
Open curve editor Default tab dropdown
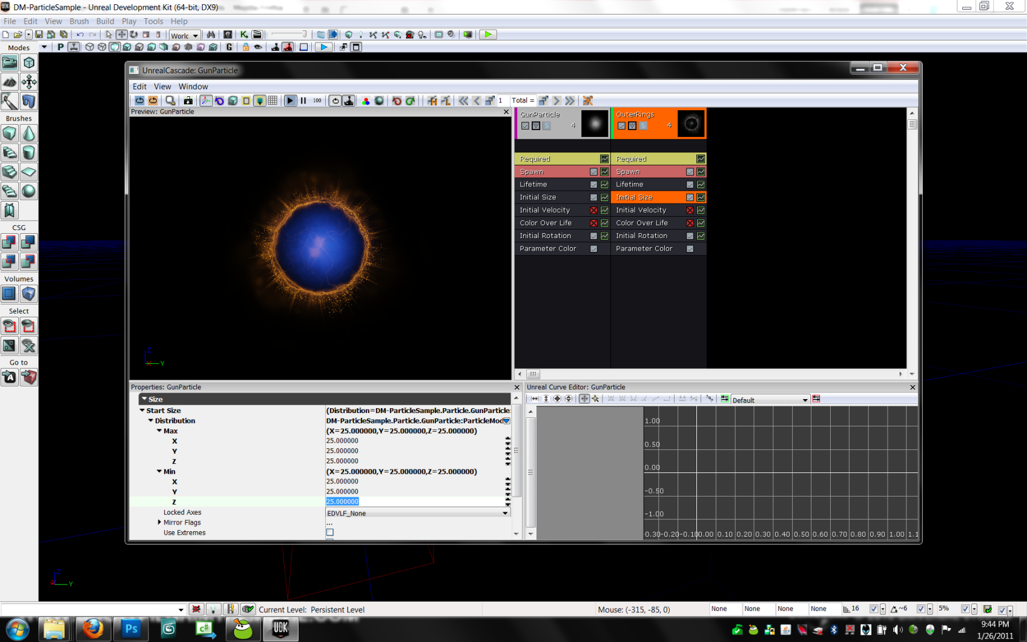coord(770,400)
